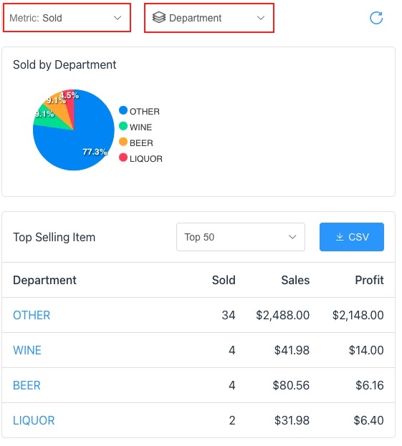This screenshot has height=446, width=402.
Task: Download the CSV export
Action: 352,237
